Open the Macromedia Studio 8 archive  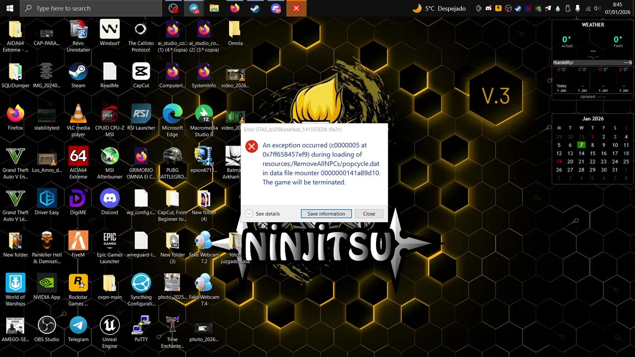pyautogui.click(x=204, y=121)
